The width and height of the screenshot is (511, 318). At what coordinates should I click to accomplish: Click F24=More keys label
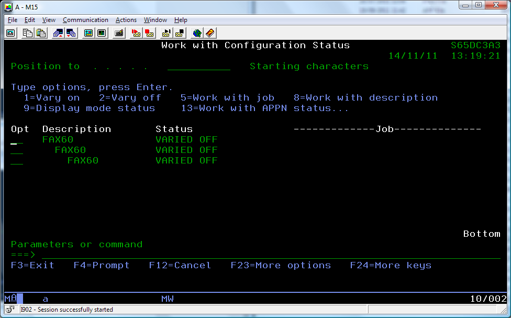click(x=391, y=265)
